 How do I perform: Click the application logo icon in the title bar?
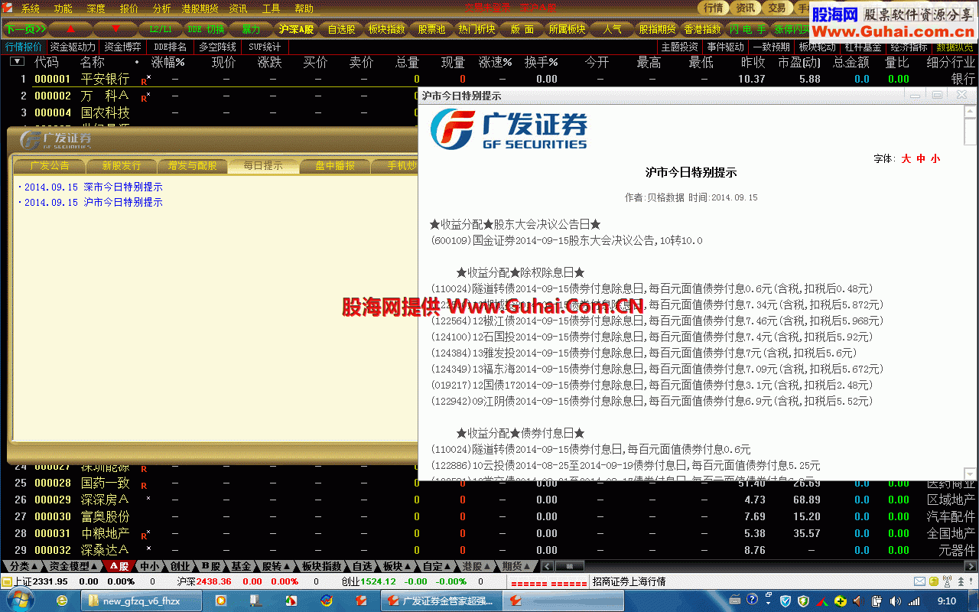point(7,8)
